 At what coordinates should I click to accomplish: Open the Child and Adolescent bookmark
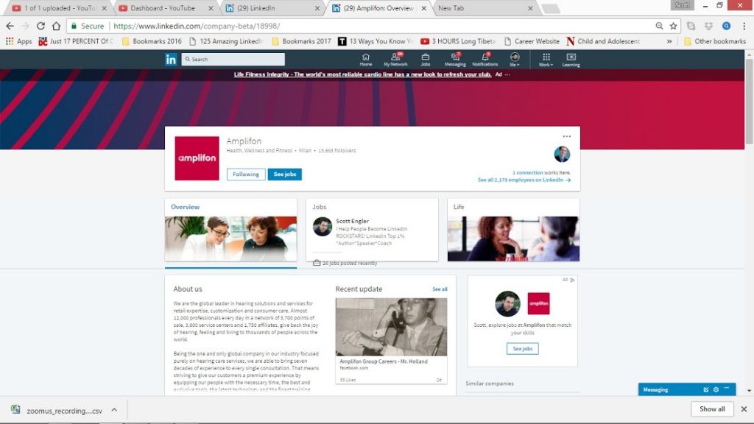click(603, 41)
